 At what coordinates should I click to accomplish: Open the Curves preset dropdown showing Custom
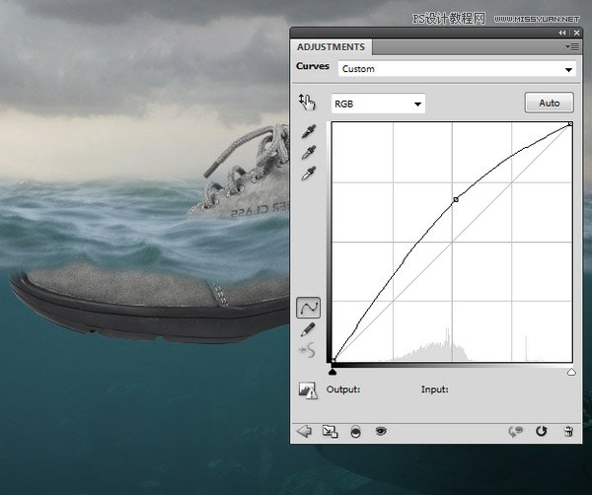click(x=456, y=69)
